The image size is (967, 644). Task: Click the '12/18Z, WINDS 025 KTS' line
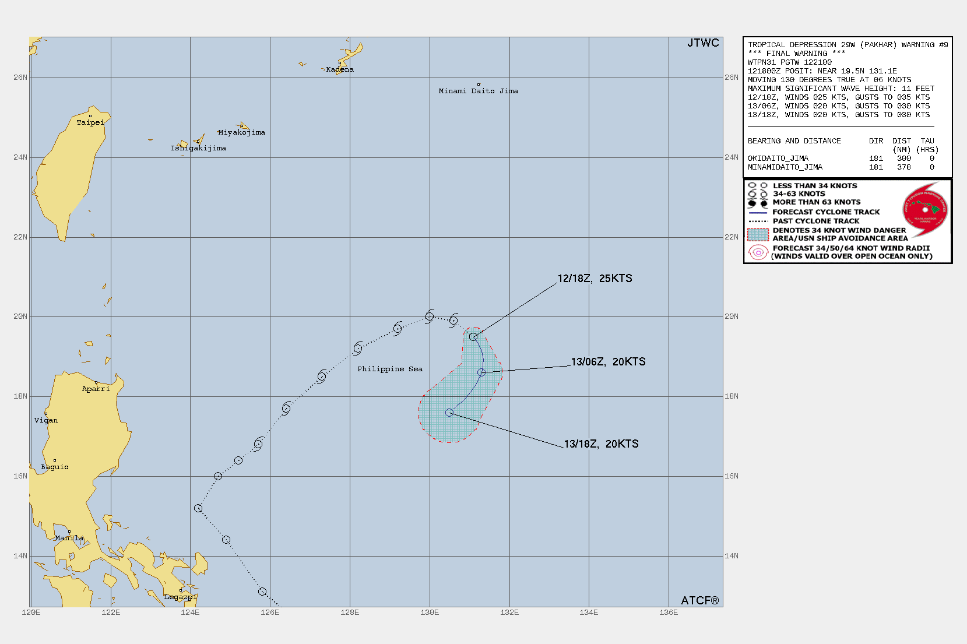(839, 97)
